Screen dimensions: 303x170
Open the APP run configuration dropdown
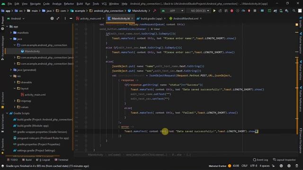point(172,11)
